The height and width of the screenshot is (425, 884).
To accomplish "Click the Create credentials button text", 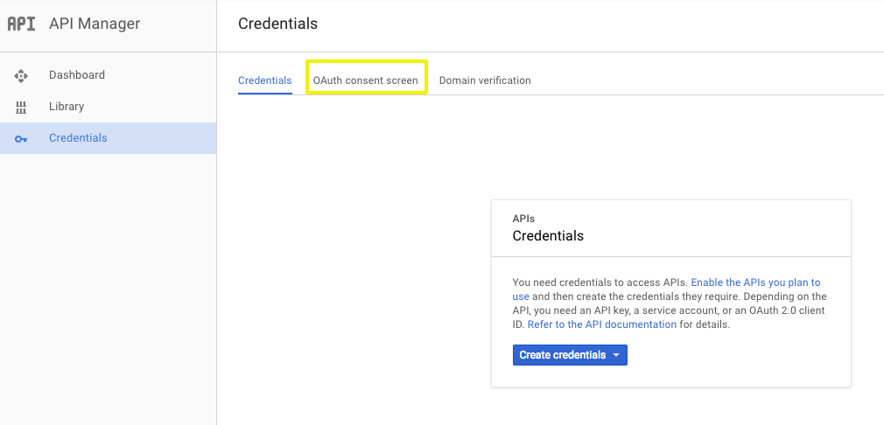I will (x=563, y=355).
